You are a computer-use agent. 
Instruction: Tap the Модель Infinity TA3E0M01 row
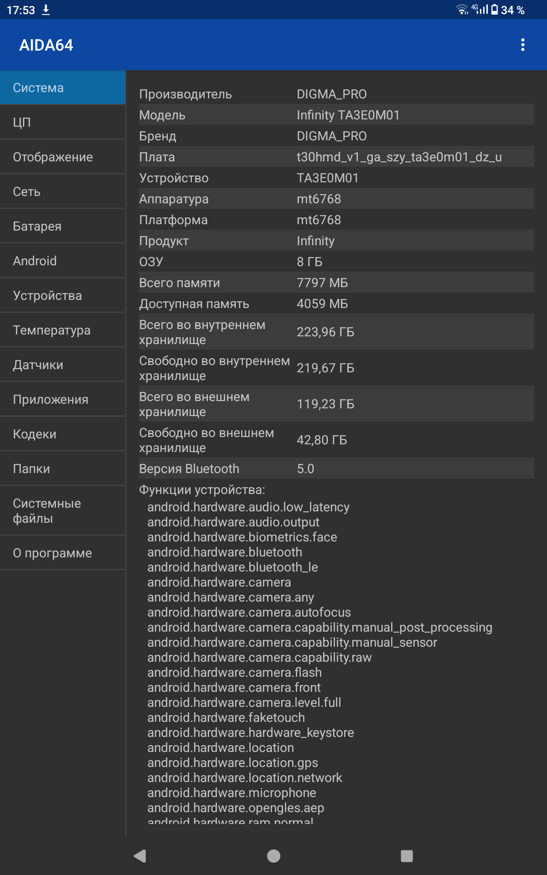tap(336, 115)
